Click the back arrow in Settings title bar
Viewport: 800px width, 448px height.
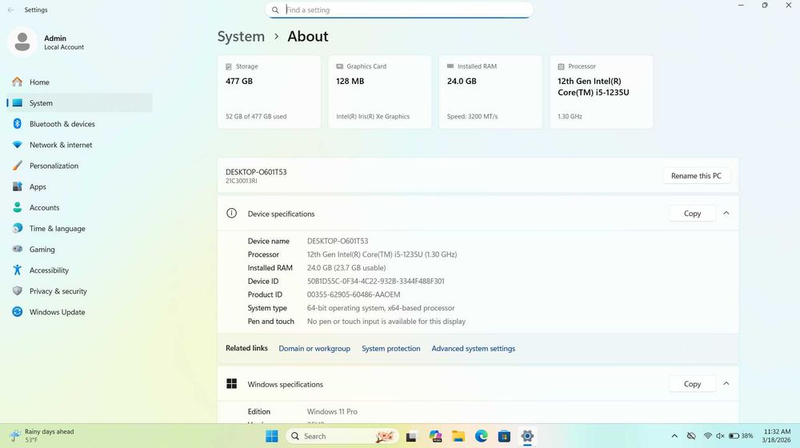point(10,10)
